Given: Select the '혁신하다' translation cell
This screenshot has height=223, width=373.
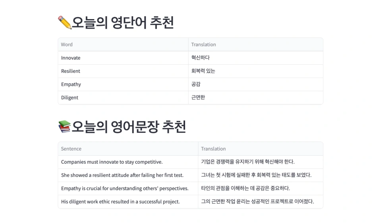Looking at the screenshot, I should (x=256, y=58).
